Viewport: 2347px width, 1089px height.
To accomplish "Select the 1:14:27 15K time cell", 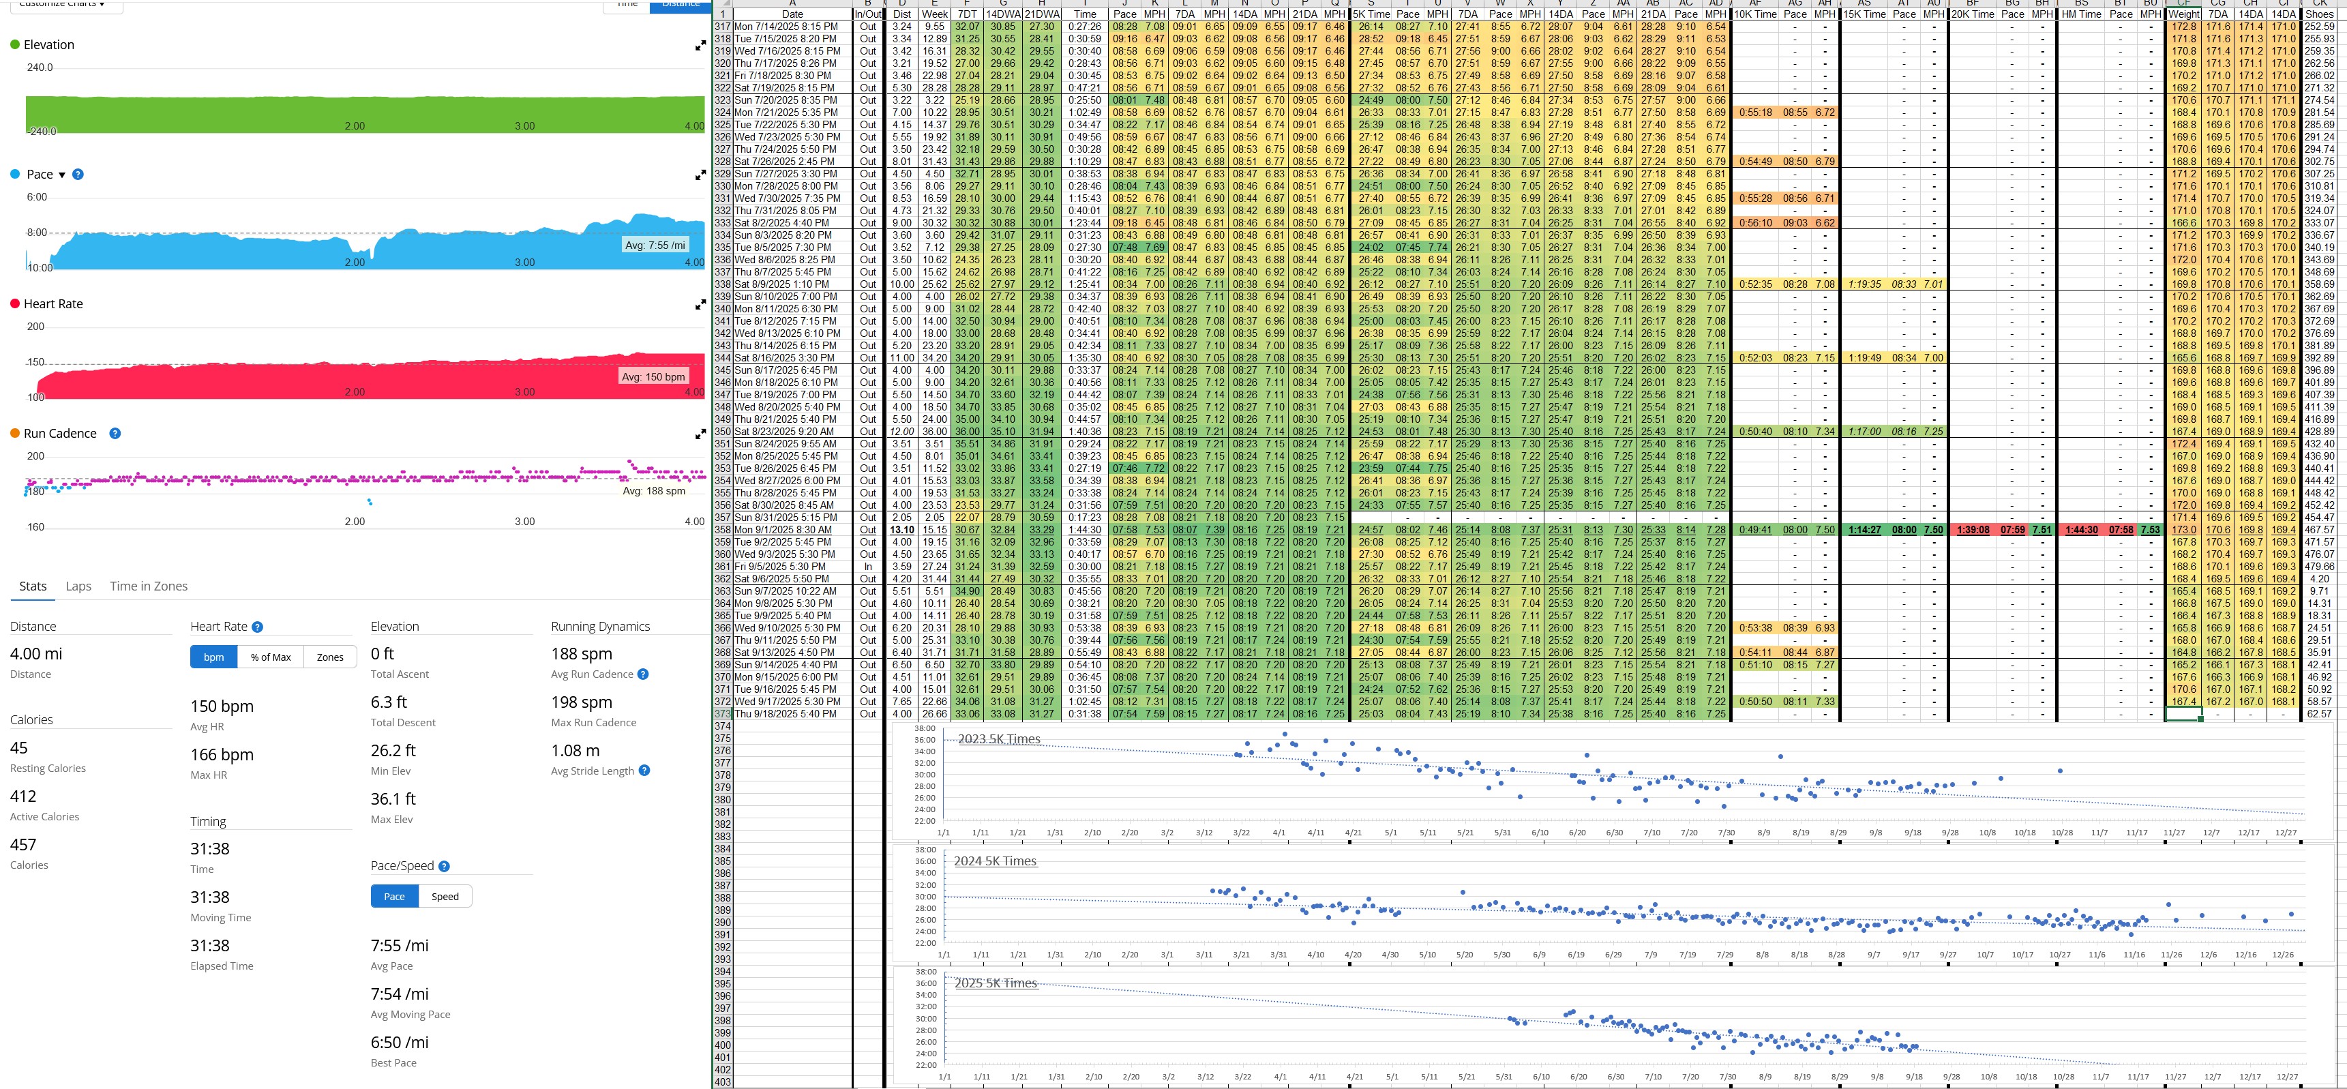I will [x=1864, y=529].
